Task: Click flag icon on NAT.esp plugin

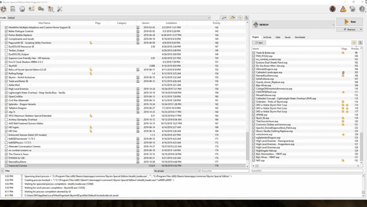Action: (x=343, y=161)
